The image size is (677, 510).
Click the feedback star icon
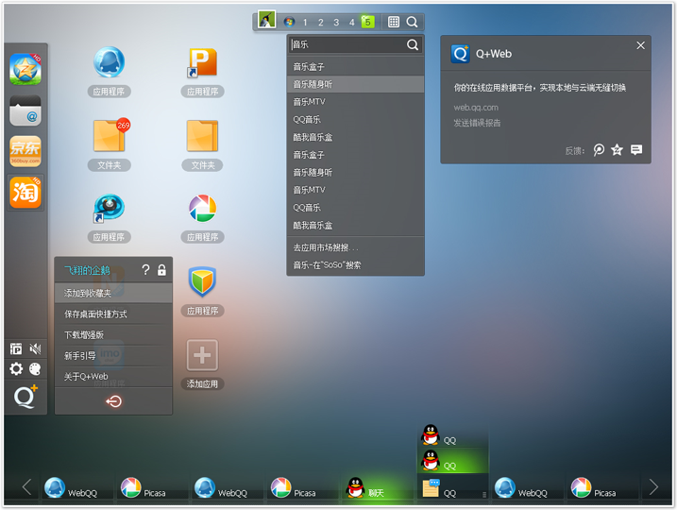[617, 150]
